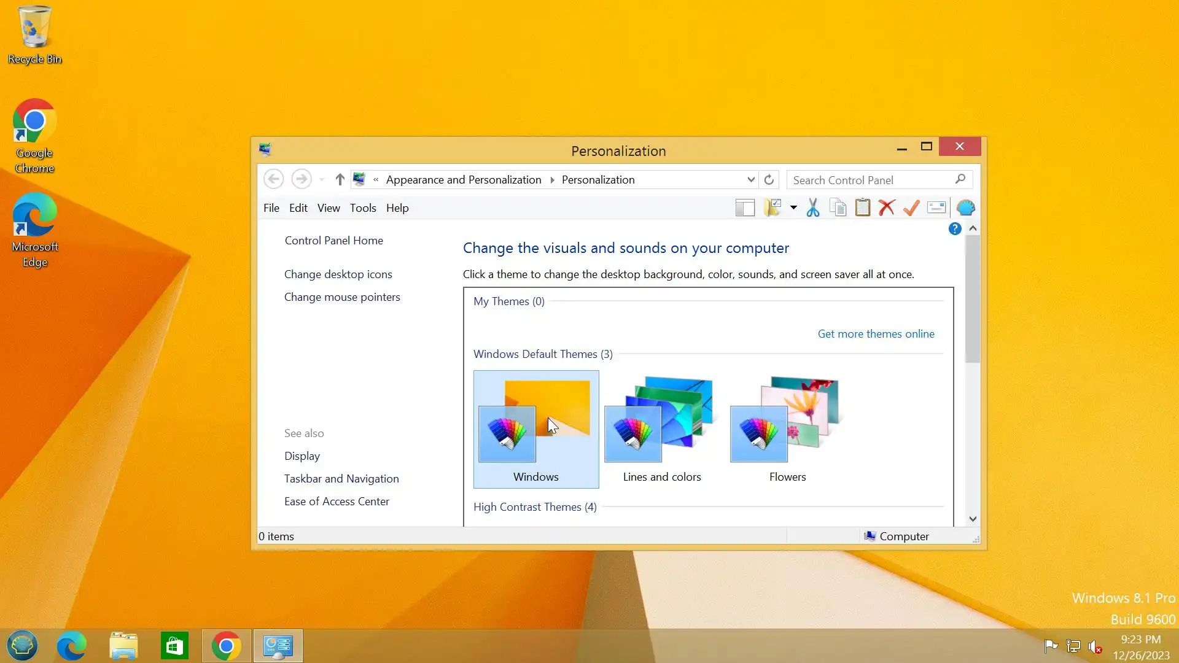Click the orange checkmark toolbar icon

(911, 208)
